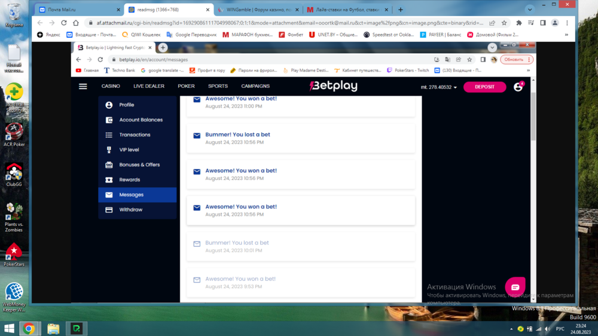Viewport: 598px width, 336px height.
Task: Bookmark the page with the star icon
Action: [504, 23]
